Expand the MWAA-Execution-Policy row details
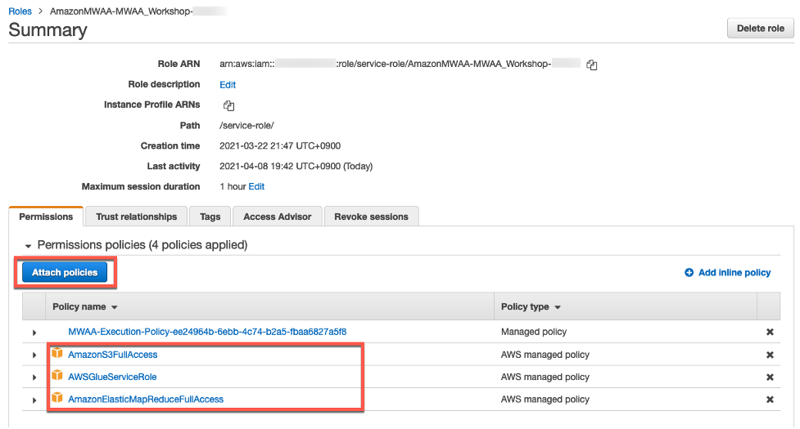This screenshot has height=429, width=800. coord(34,333)
